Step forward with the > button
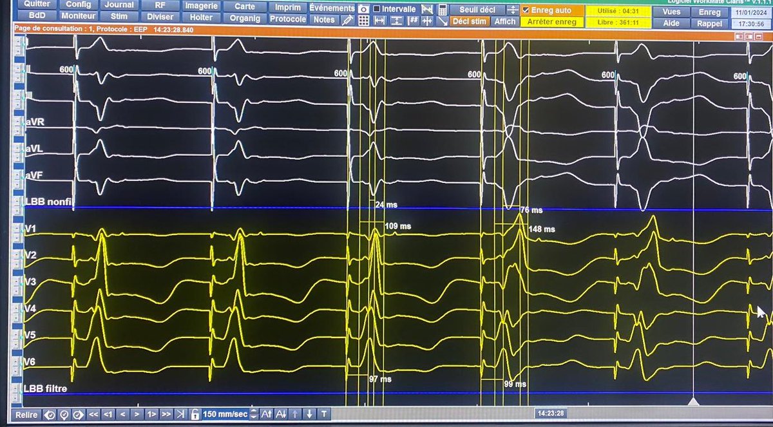Viewport: 773px width, 427px height. (137, 415)
